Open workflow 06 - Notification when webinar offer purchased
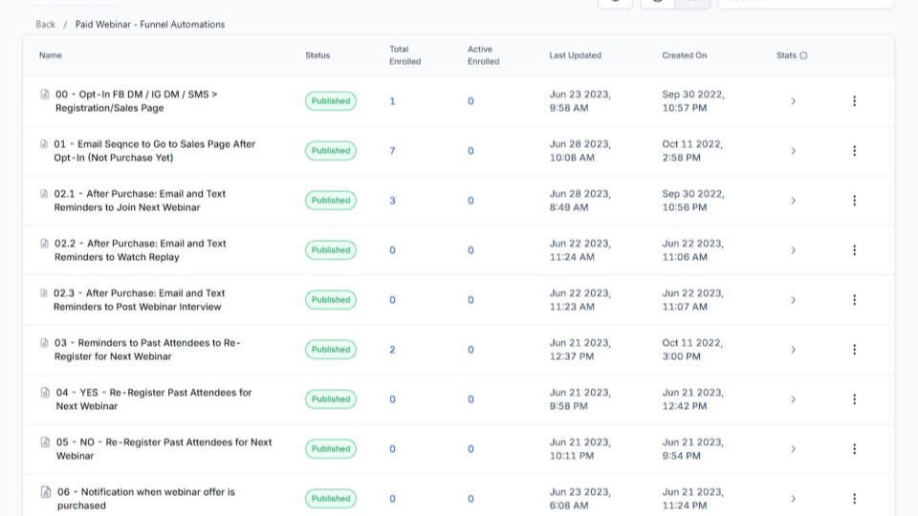 pos(145,499)
